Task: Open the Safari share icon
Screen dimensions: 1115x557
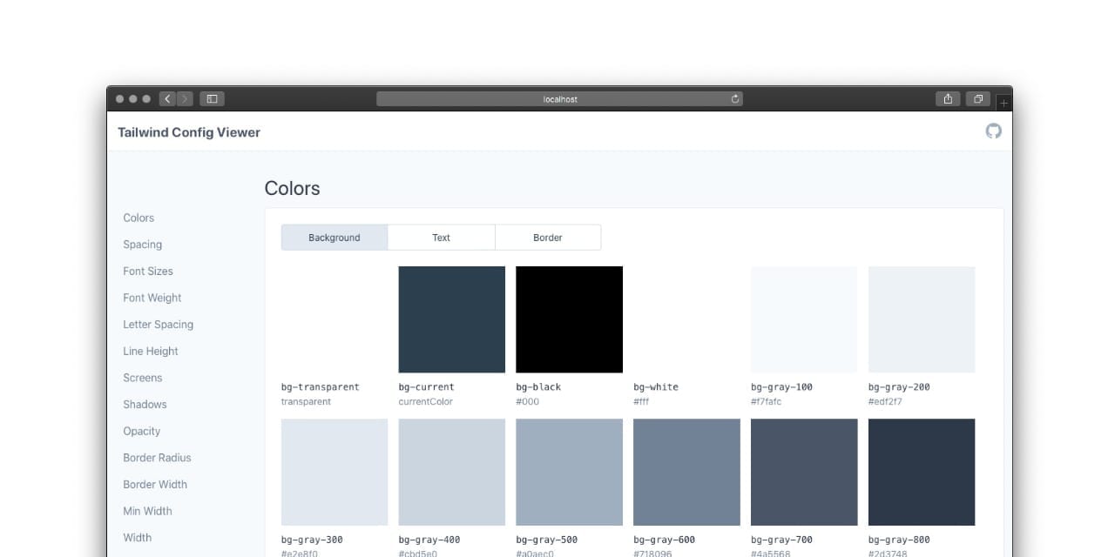Action: [x=948, y=99]
